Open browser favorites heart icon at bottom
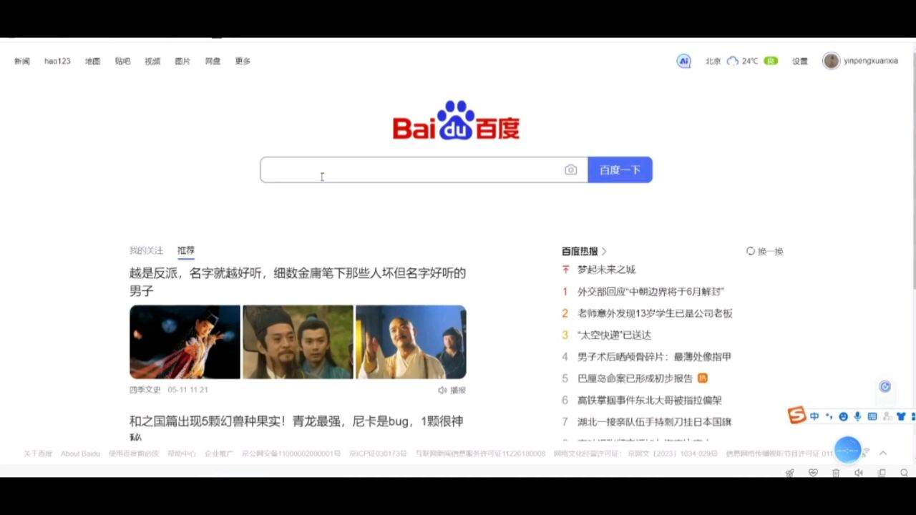Screen dimensions: 916x515 tap(814, 473)
